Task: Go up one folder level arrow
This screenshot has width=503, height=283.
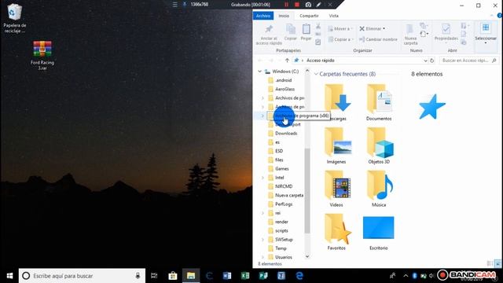Action: click(x=287, y=61)
